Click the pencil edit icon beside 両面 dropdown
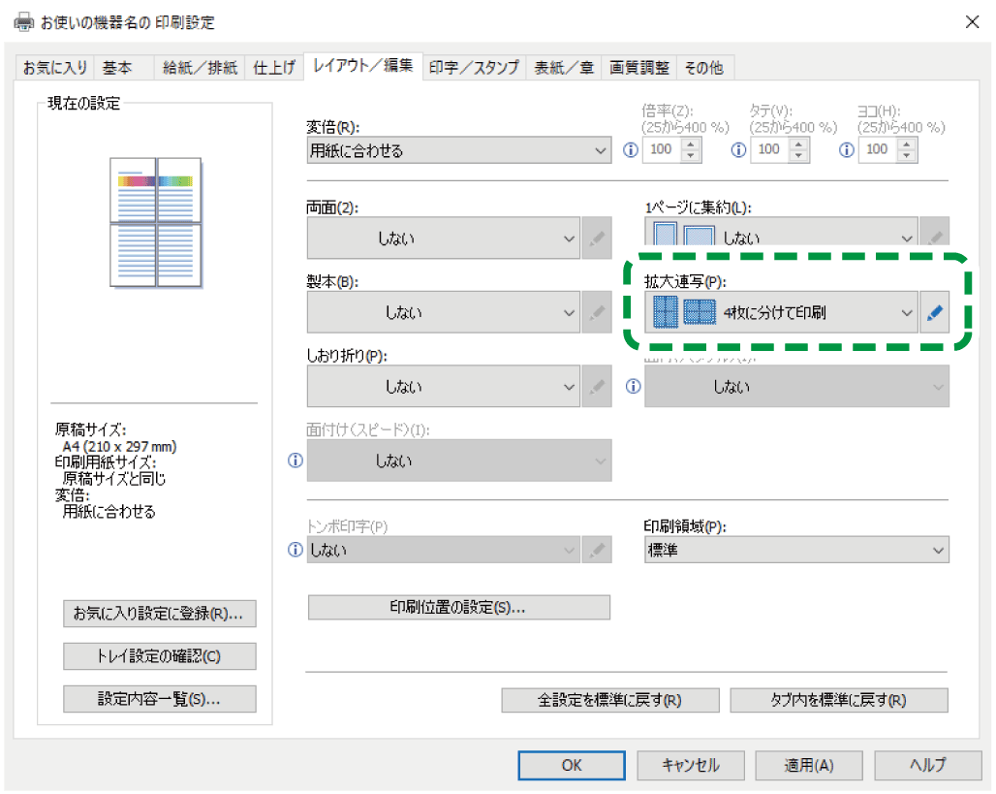Screen dimensions: 996x794 tap(598, 238)
